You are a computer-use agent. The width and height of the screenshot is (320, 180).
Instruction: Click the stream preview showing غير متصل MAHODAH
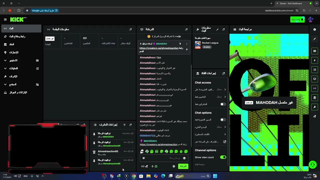coord(269,102)
